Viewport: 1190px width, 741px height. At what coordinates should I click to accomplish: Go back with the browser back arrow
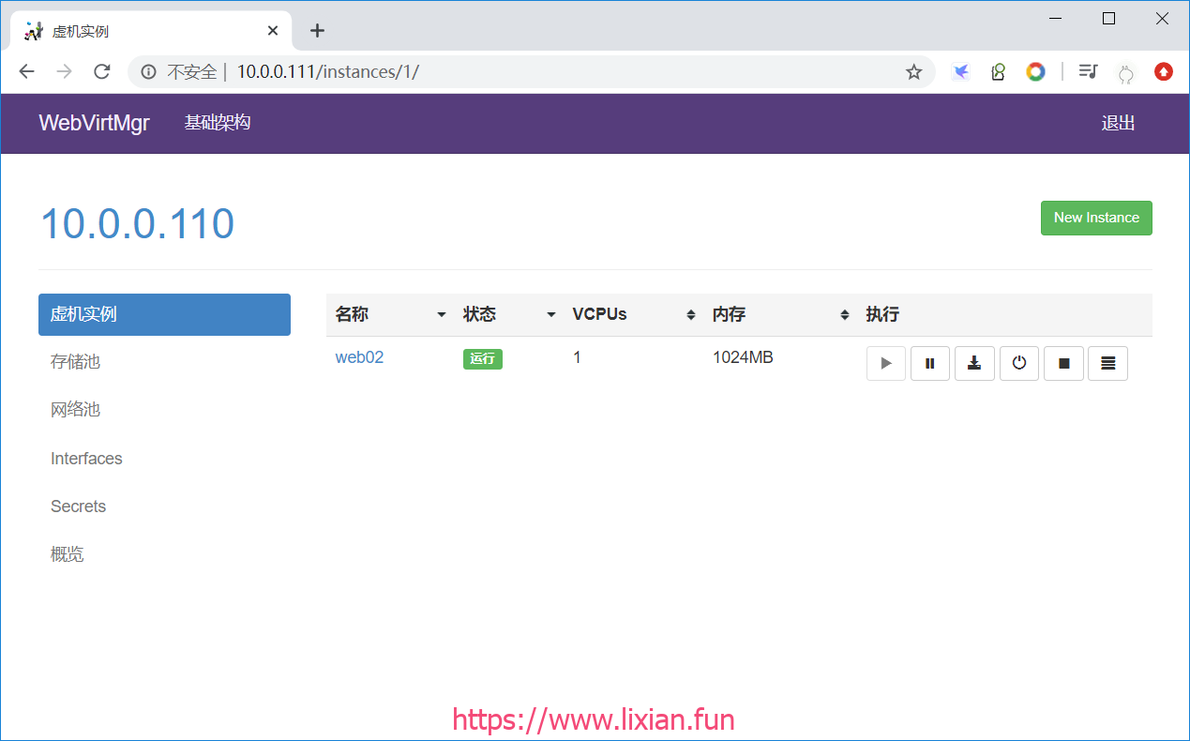pos(26,71)
